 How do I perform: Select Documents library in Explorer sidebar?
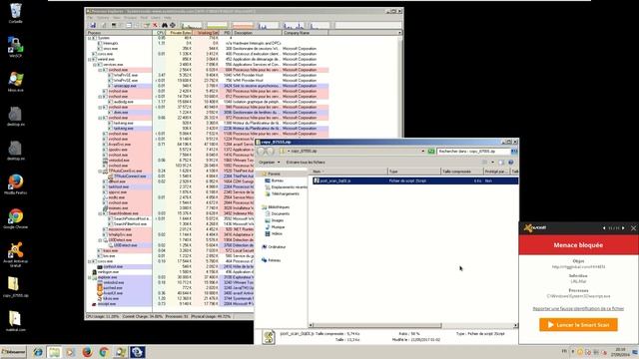278,213
